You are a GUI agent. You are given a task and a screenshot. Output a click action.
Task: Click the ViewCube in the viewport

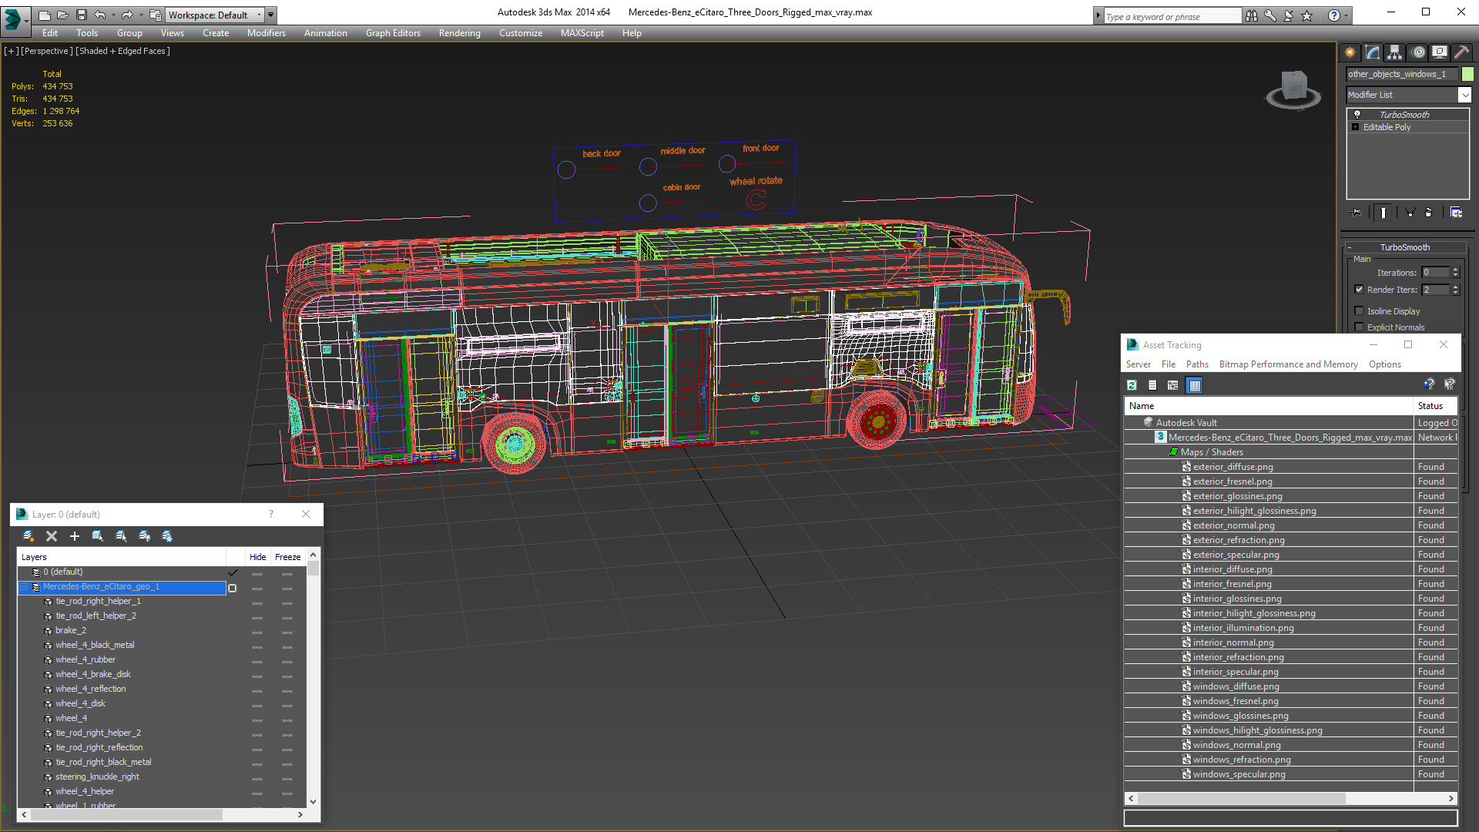point(1293,89)
